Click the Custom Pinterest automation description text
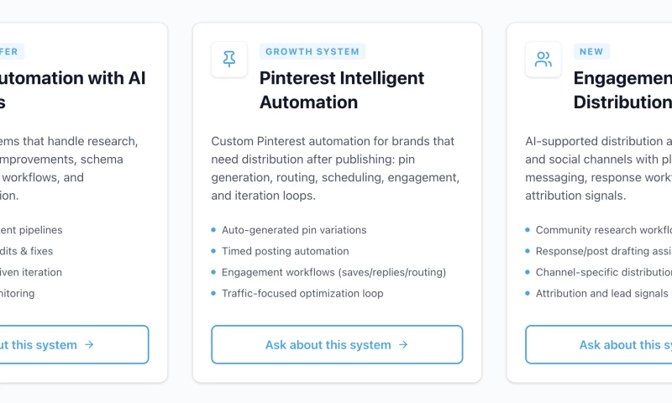The height and width of the screenshot is (403, 672). pos(335,168)
